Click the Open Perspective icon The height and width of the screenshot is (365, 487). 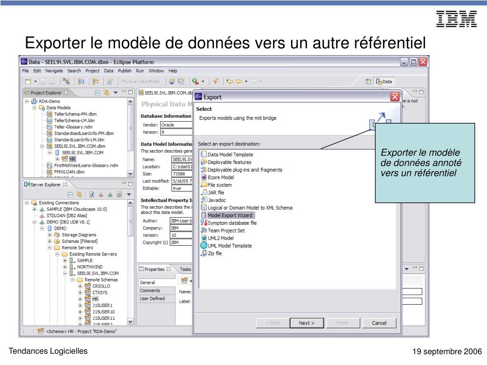(369, 81)
